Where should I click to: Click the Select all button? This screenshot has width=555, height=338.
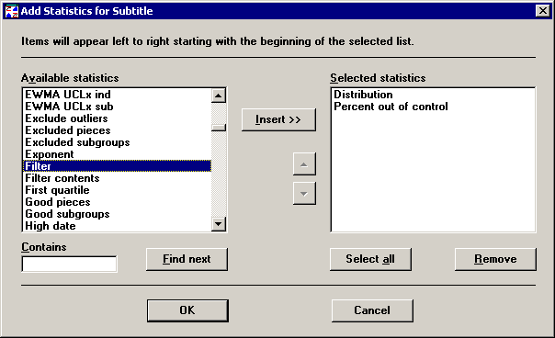(370, 259)
